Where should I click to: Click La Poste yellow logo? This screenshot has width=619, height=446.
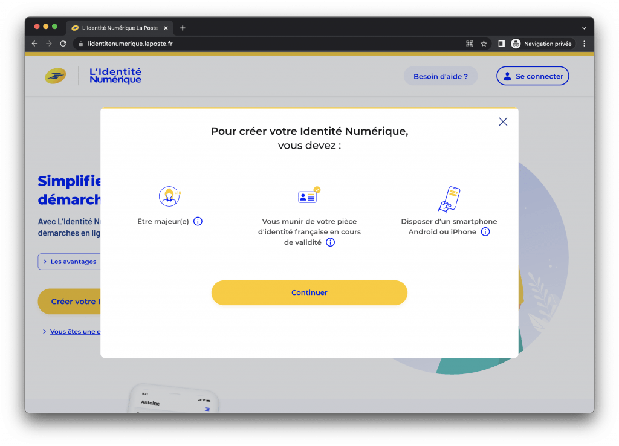pyautogui.click(x=55, y=76)
